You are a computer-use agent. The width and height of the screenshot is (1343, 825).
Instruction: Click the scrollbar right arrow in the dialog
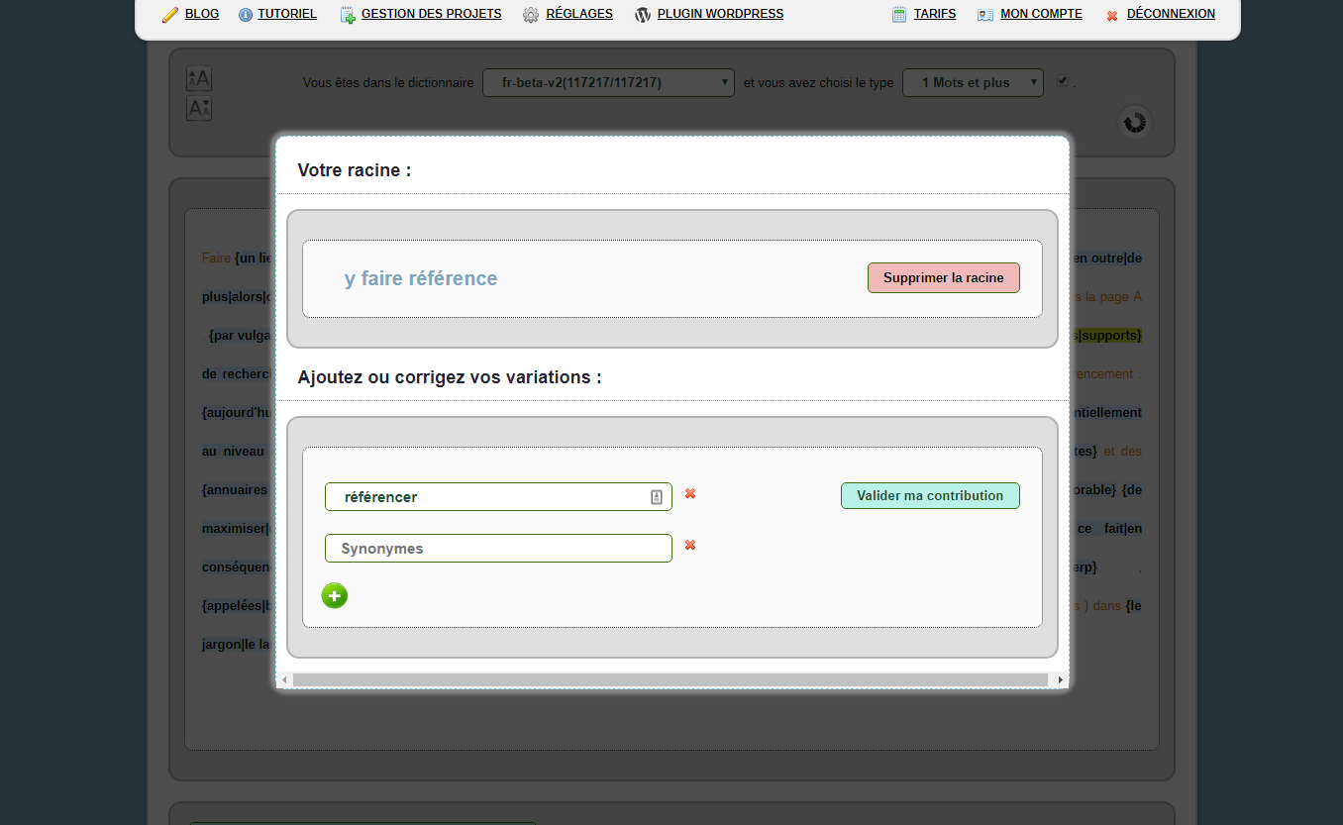pos(1061,680)
